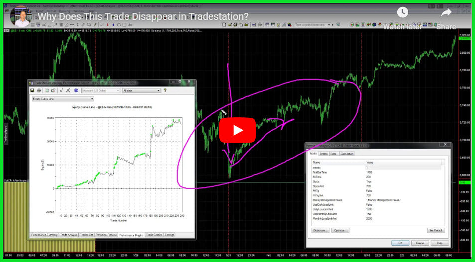Click the Dictionary button

click(x=320, y=230)
